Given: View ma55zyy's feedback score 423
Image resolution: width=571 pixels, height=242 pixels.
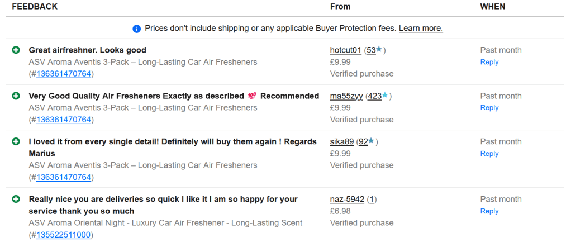Looking at the screenshot, I should (x=375, y=96).
